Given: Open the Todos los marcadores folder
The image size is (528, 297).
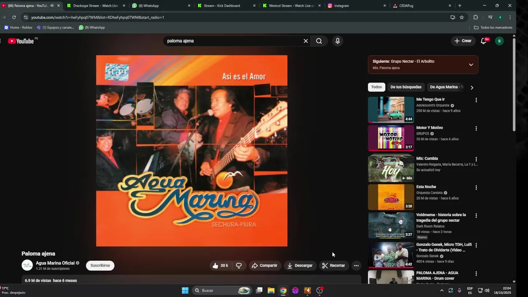Looking at the screenshot, I should click(493, 28).
